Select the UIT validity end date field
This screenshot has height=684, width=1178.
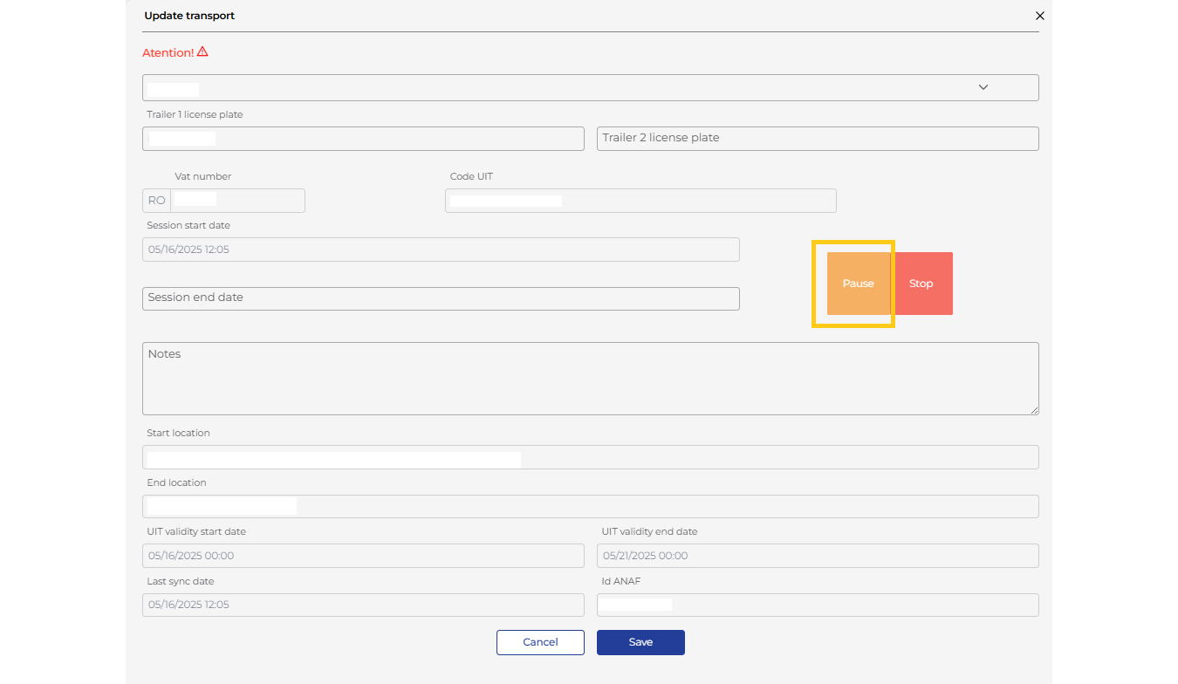(x=817, y=556)
